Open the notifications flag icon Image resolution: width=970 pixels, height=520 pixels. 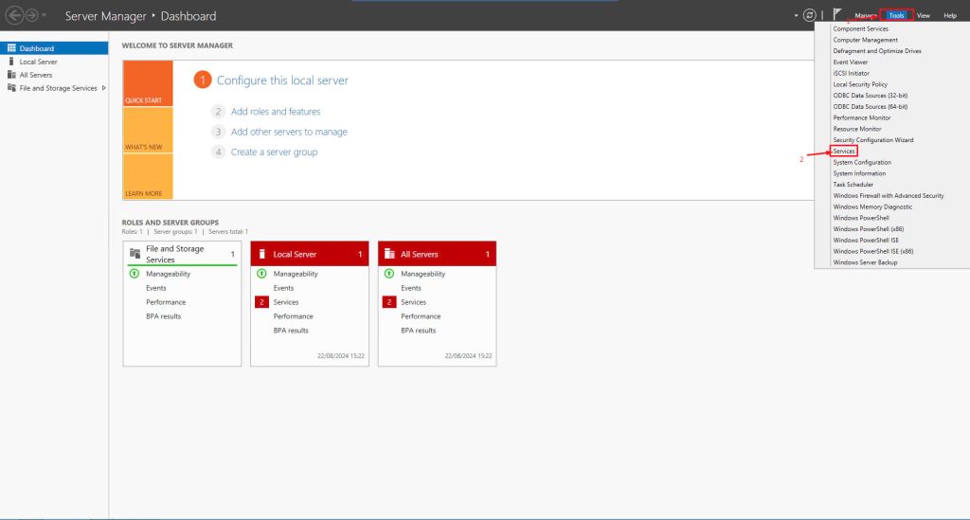(837, 14)
